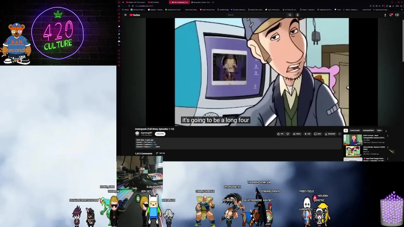Click the YouTube search magnifier button
Image resolution: width=404 pixels, height=227 pixels.
tap(290, 15)
